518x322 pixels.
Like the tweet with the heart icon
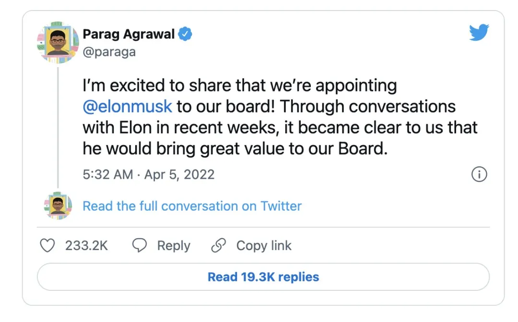(x=47, y=246)
